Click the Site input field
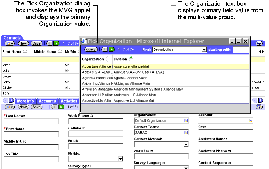The height and width of the screenshot is (169, 269). coord(226,132)
